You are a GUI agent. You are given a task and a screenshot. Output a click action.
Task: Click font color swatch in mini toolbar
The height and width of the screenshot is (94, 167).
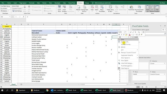pyautogui.click(x=130, y=34)
